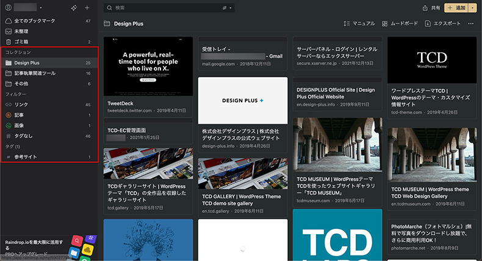Open 未整理 inbox item
Image resolution: width=482 pixels, height=261 pixels.
coord(49,31)
